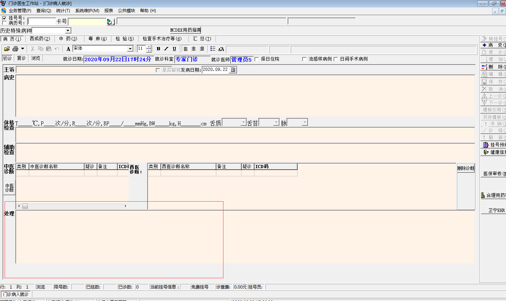Increase font size with stepper up arrow
The image size is (506, 301).
tap(149, 47)
